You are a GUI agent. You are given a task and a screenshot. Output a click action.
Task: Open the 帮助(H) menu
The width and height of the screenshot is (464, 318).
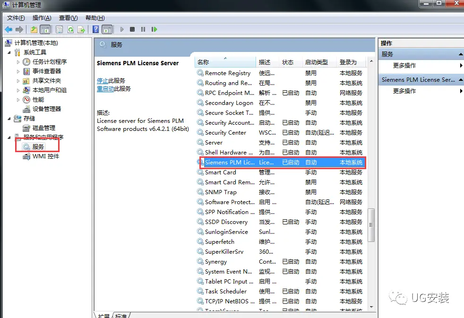tap(95, 18)
